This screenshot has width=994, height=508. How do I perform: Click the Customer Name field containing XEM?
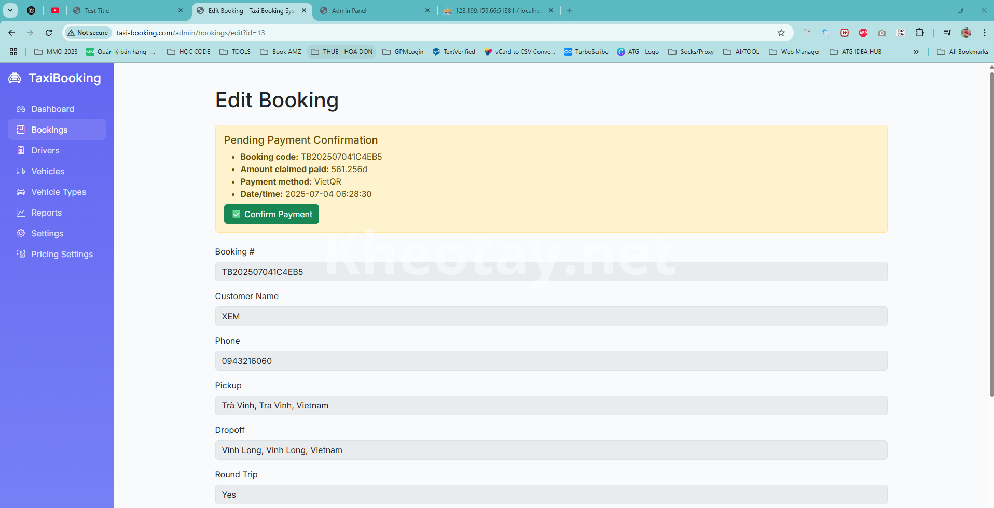550,316
